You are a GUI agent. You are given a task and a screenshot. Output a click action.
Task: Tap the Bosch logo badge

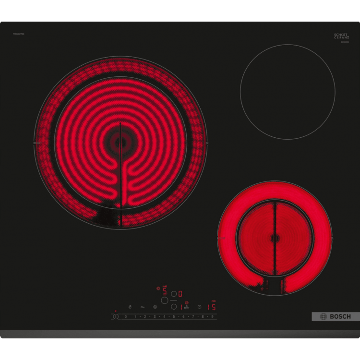335,316
